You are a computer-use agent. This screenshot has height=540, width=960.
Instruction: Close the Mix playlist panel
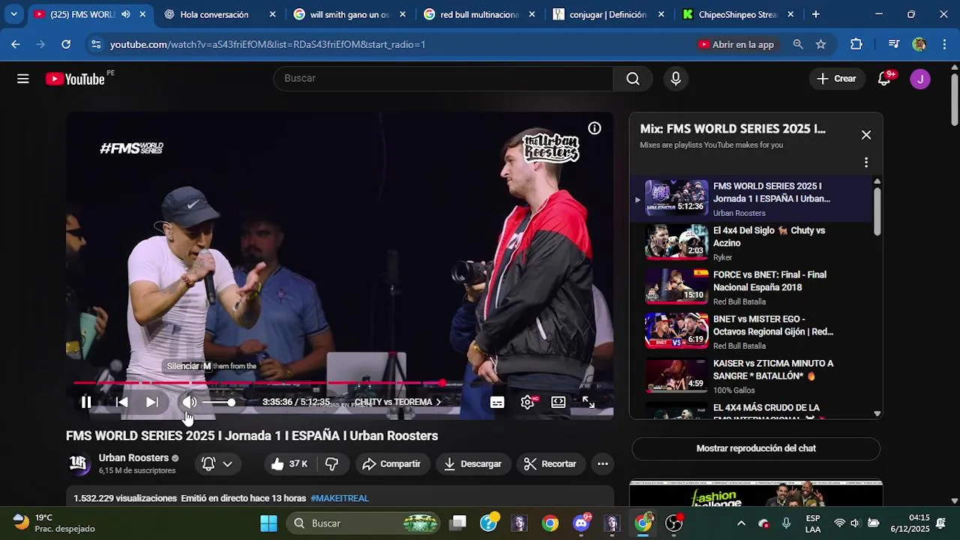coord(866,135)
